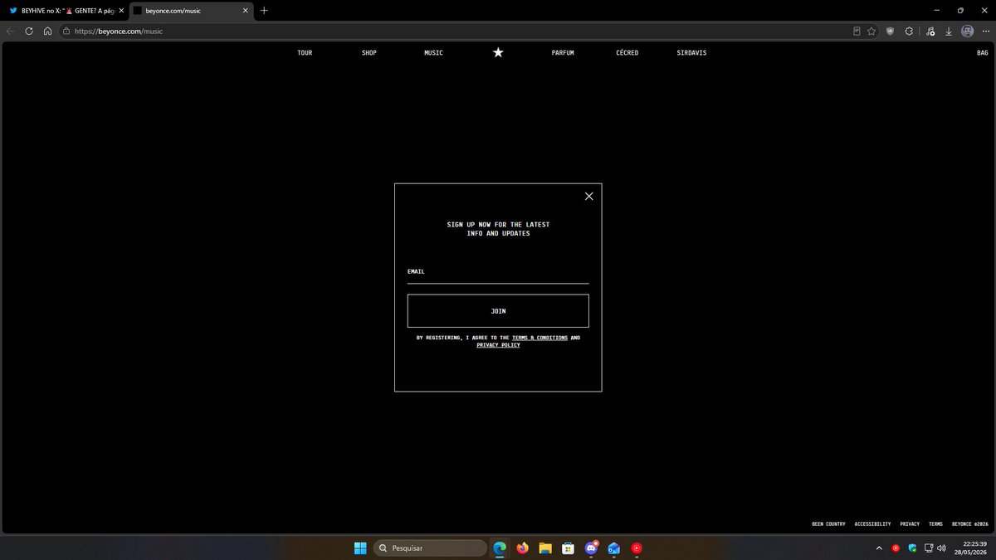The height and width of the screenshot is (560, 996).
Task: Refresh the page with the reload icon
Action: click(x=29, y=32)
